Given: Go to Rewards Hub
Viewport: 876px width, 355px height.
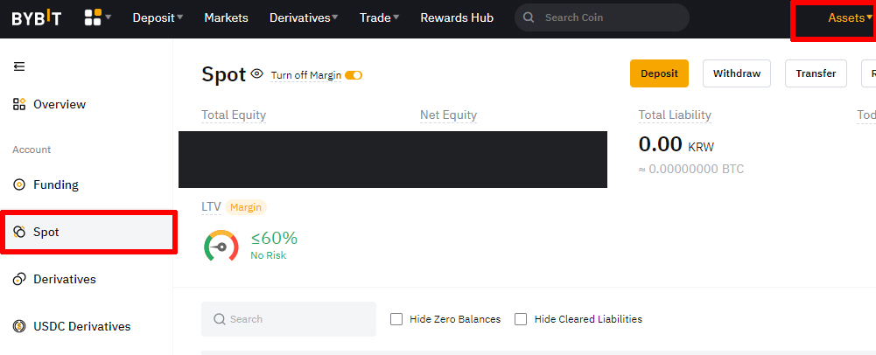Looking at the screenshot, I should (x=457, y=17).
